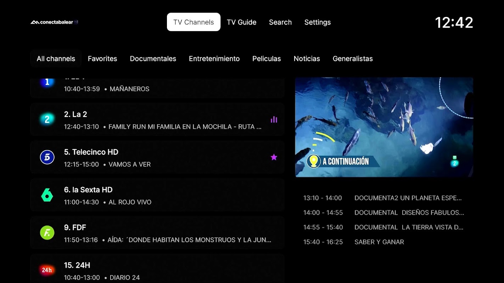The height and width of the screenshot is (283, 504).
Task: Open the live video preview
Action: pyautogui.click(x=384, y=127)
